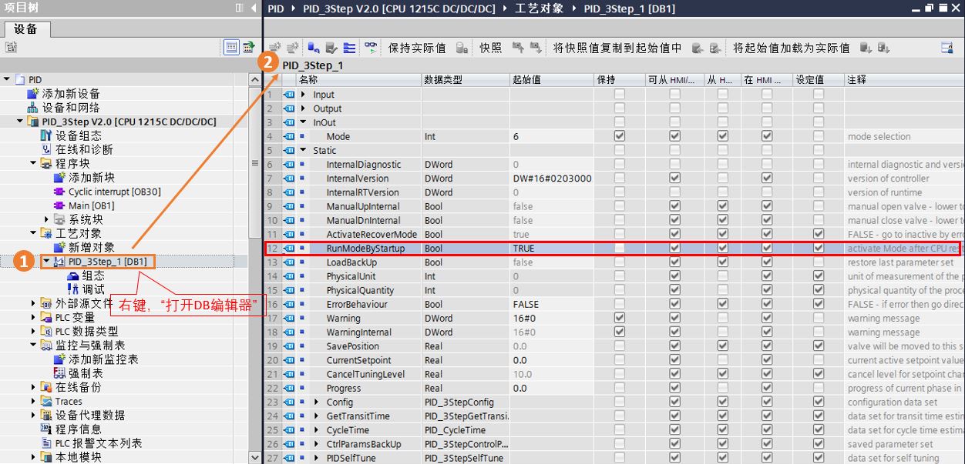Screen dimensions: 965x464
Task: Click the 保持实际值 toolbar button
Action: (417, 48)
